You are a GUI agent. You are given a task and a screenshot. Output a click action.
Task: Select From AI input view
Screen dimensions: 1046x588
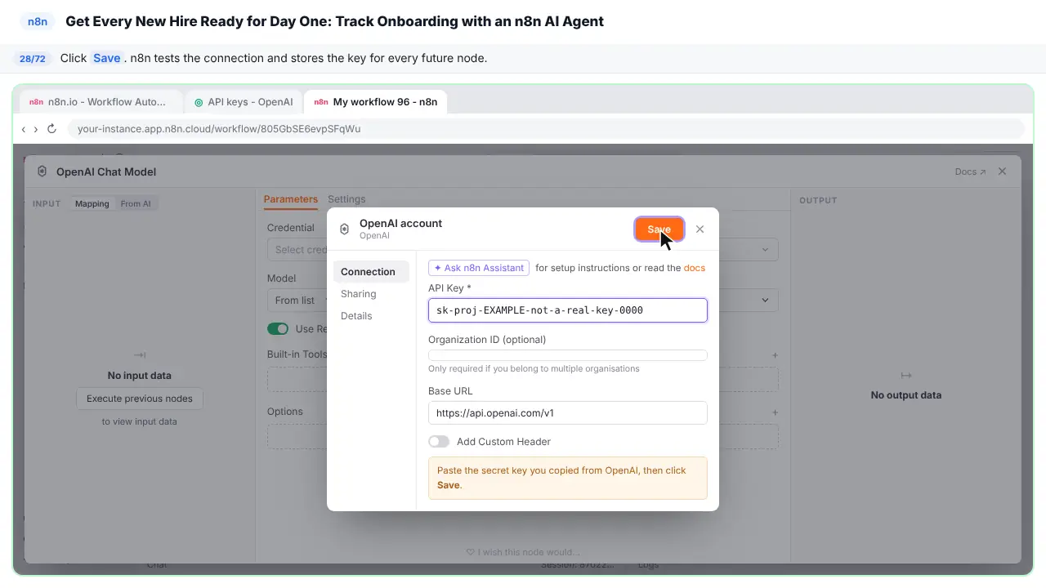(136, 204)
